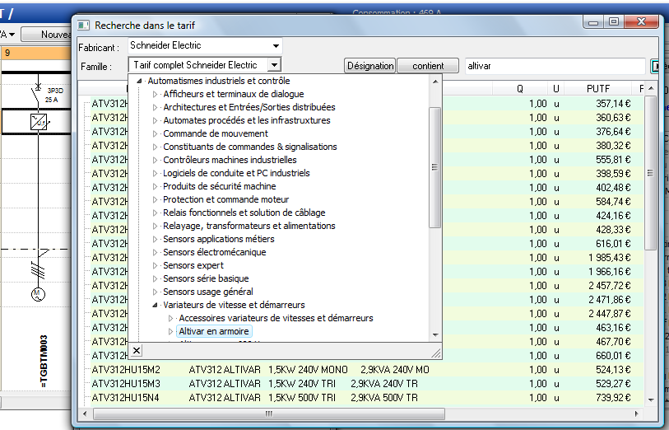Screen dimensions: 669x430
Task: Select Protection et commande moteur
Action: (225, 199)
